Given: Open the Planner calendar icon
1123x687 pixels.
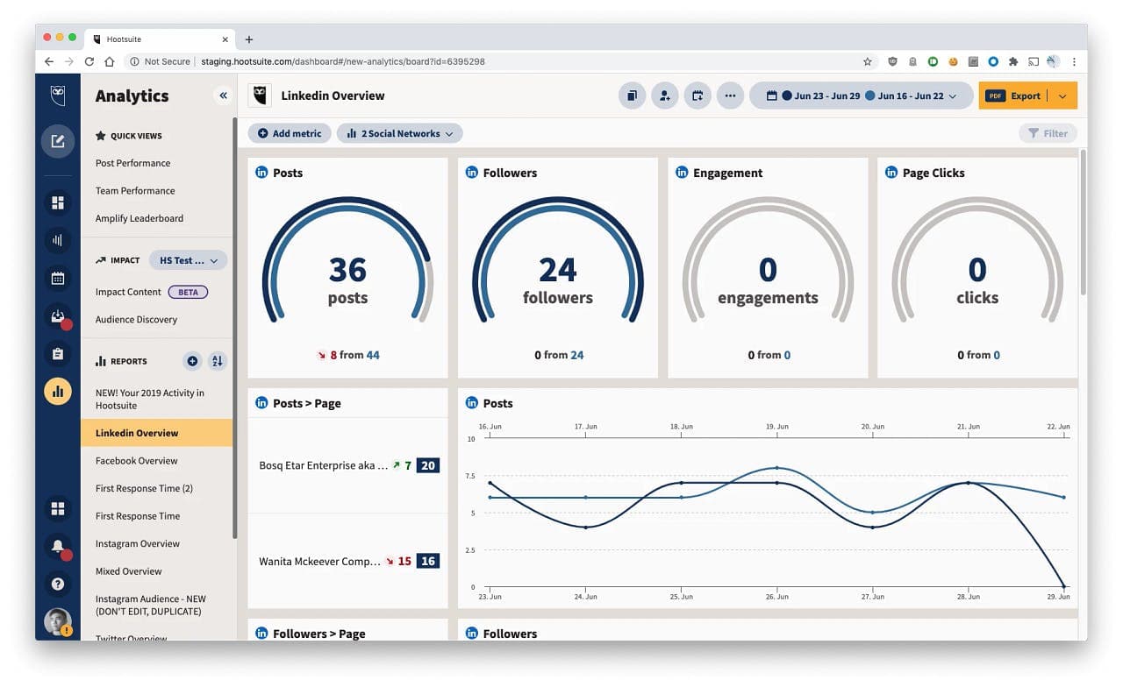Looking at the screenshot, I should pos(57,278).
